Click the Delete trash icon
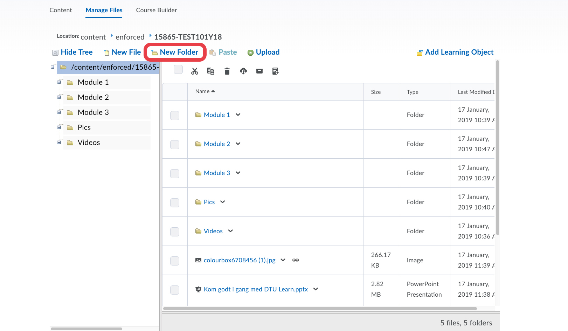 point(227,71)
